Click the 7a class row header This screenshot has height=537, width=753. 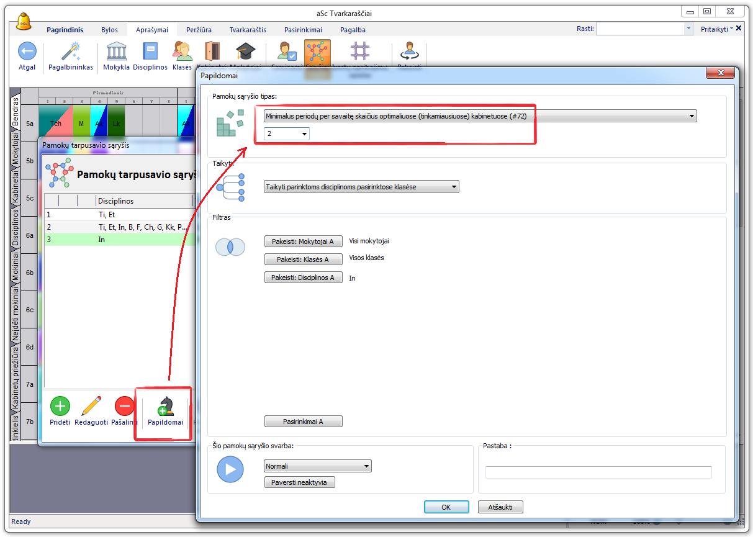(x=30, y=384)
